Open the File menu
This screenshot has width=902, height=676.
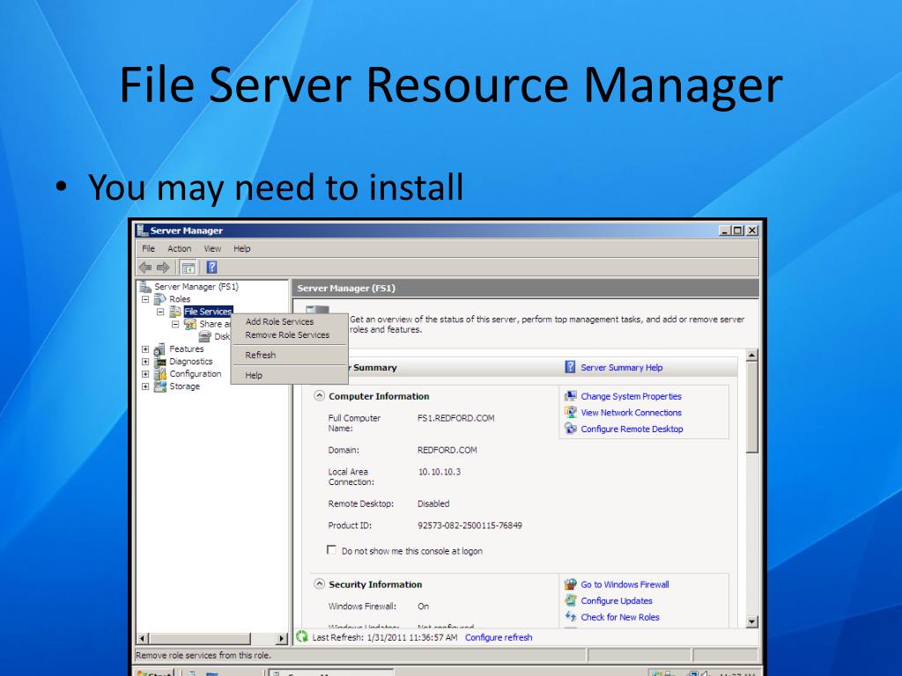coord(148,248)
